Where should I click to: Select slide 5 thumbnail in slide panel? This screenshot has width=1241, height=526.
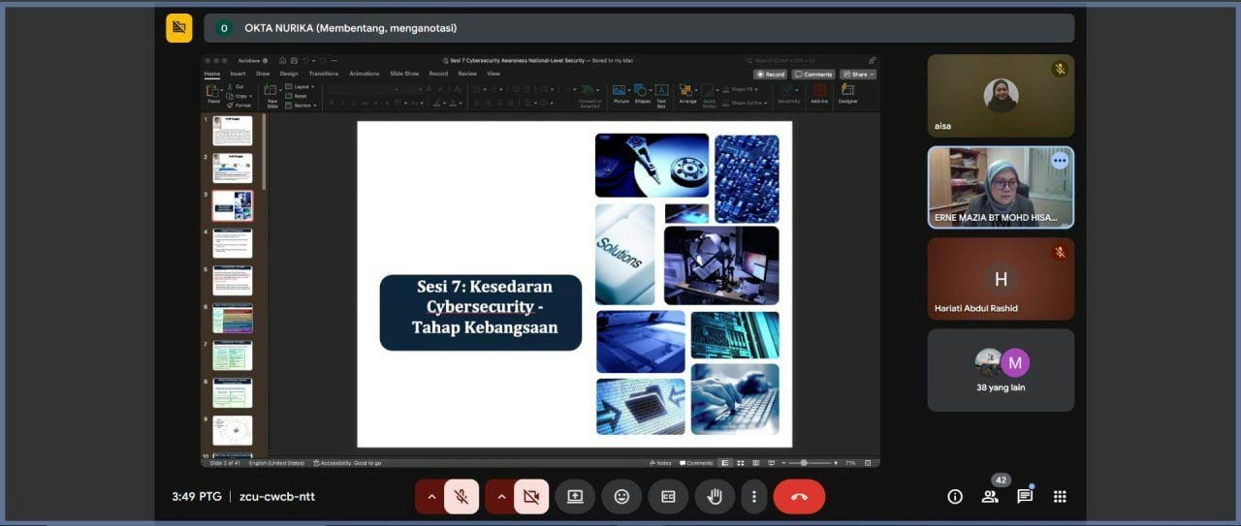(x=233, y=281)
